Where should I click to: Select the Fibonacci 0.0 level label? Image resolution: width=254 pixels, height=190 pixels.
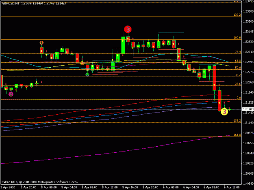coord(239,98)
